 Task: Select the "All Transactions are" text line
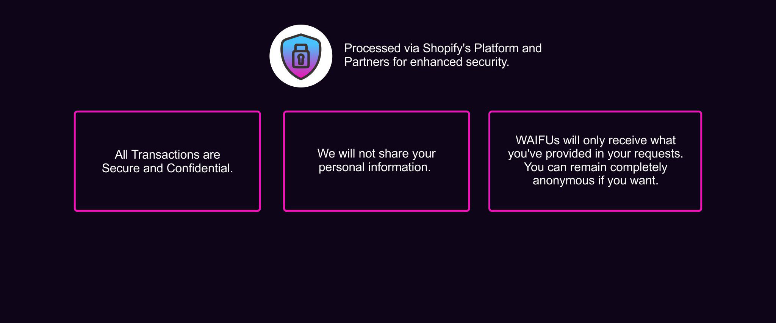point(167,155)
